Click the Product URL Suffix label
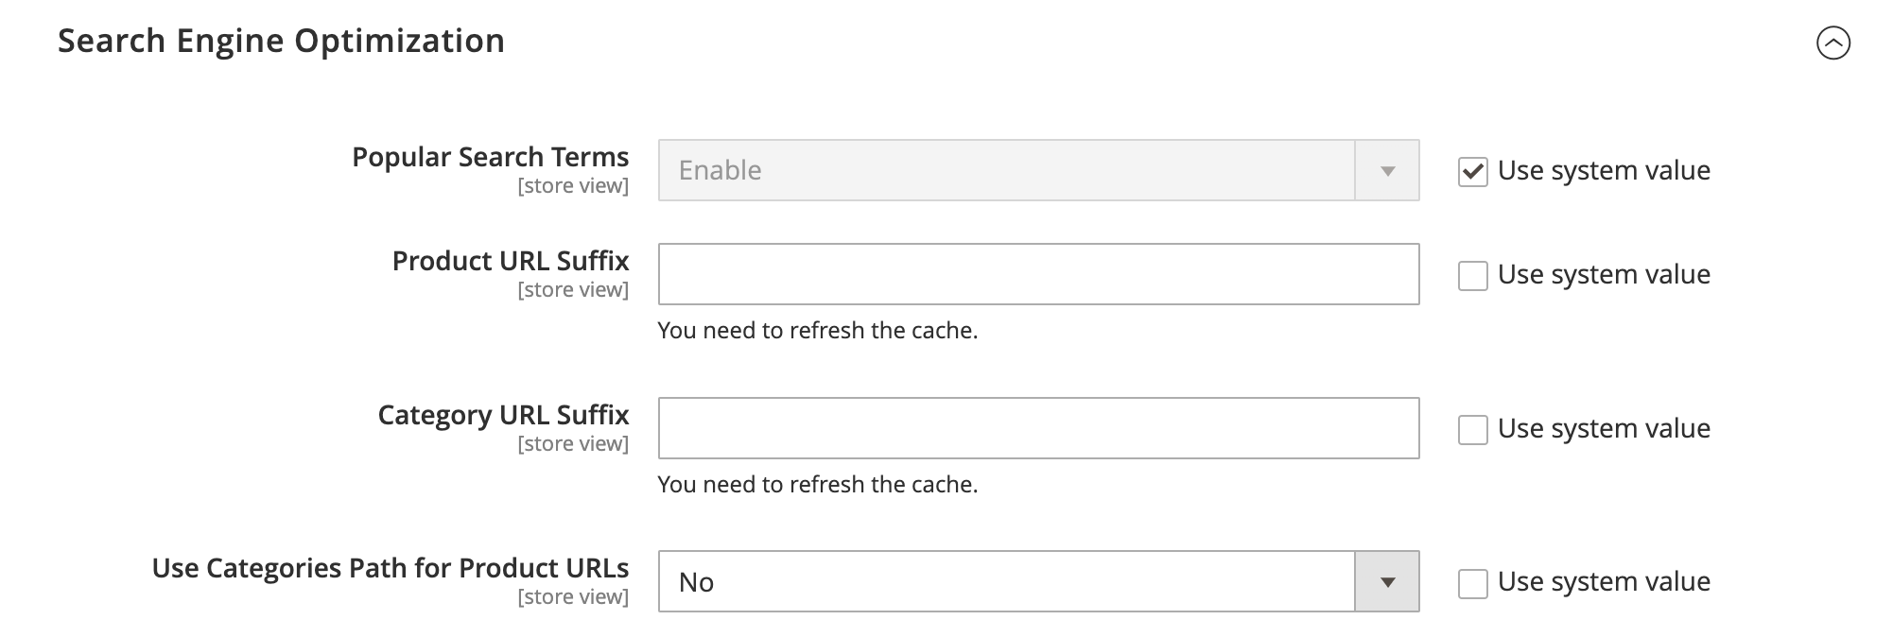Image resolution: width=1893 pixels, height=637 pixels. (x=512, y=260)
